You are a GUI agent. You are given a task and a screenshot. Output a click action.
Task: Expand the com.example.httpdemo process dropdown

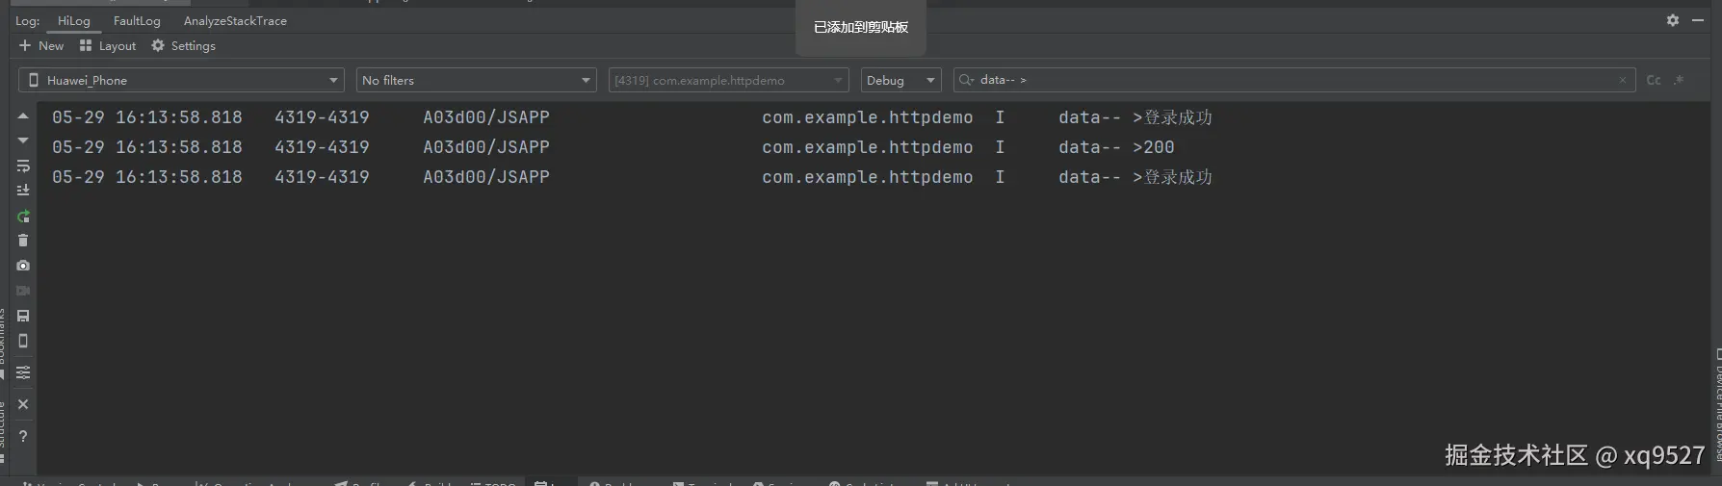728,80
